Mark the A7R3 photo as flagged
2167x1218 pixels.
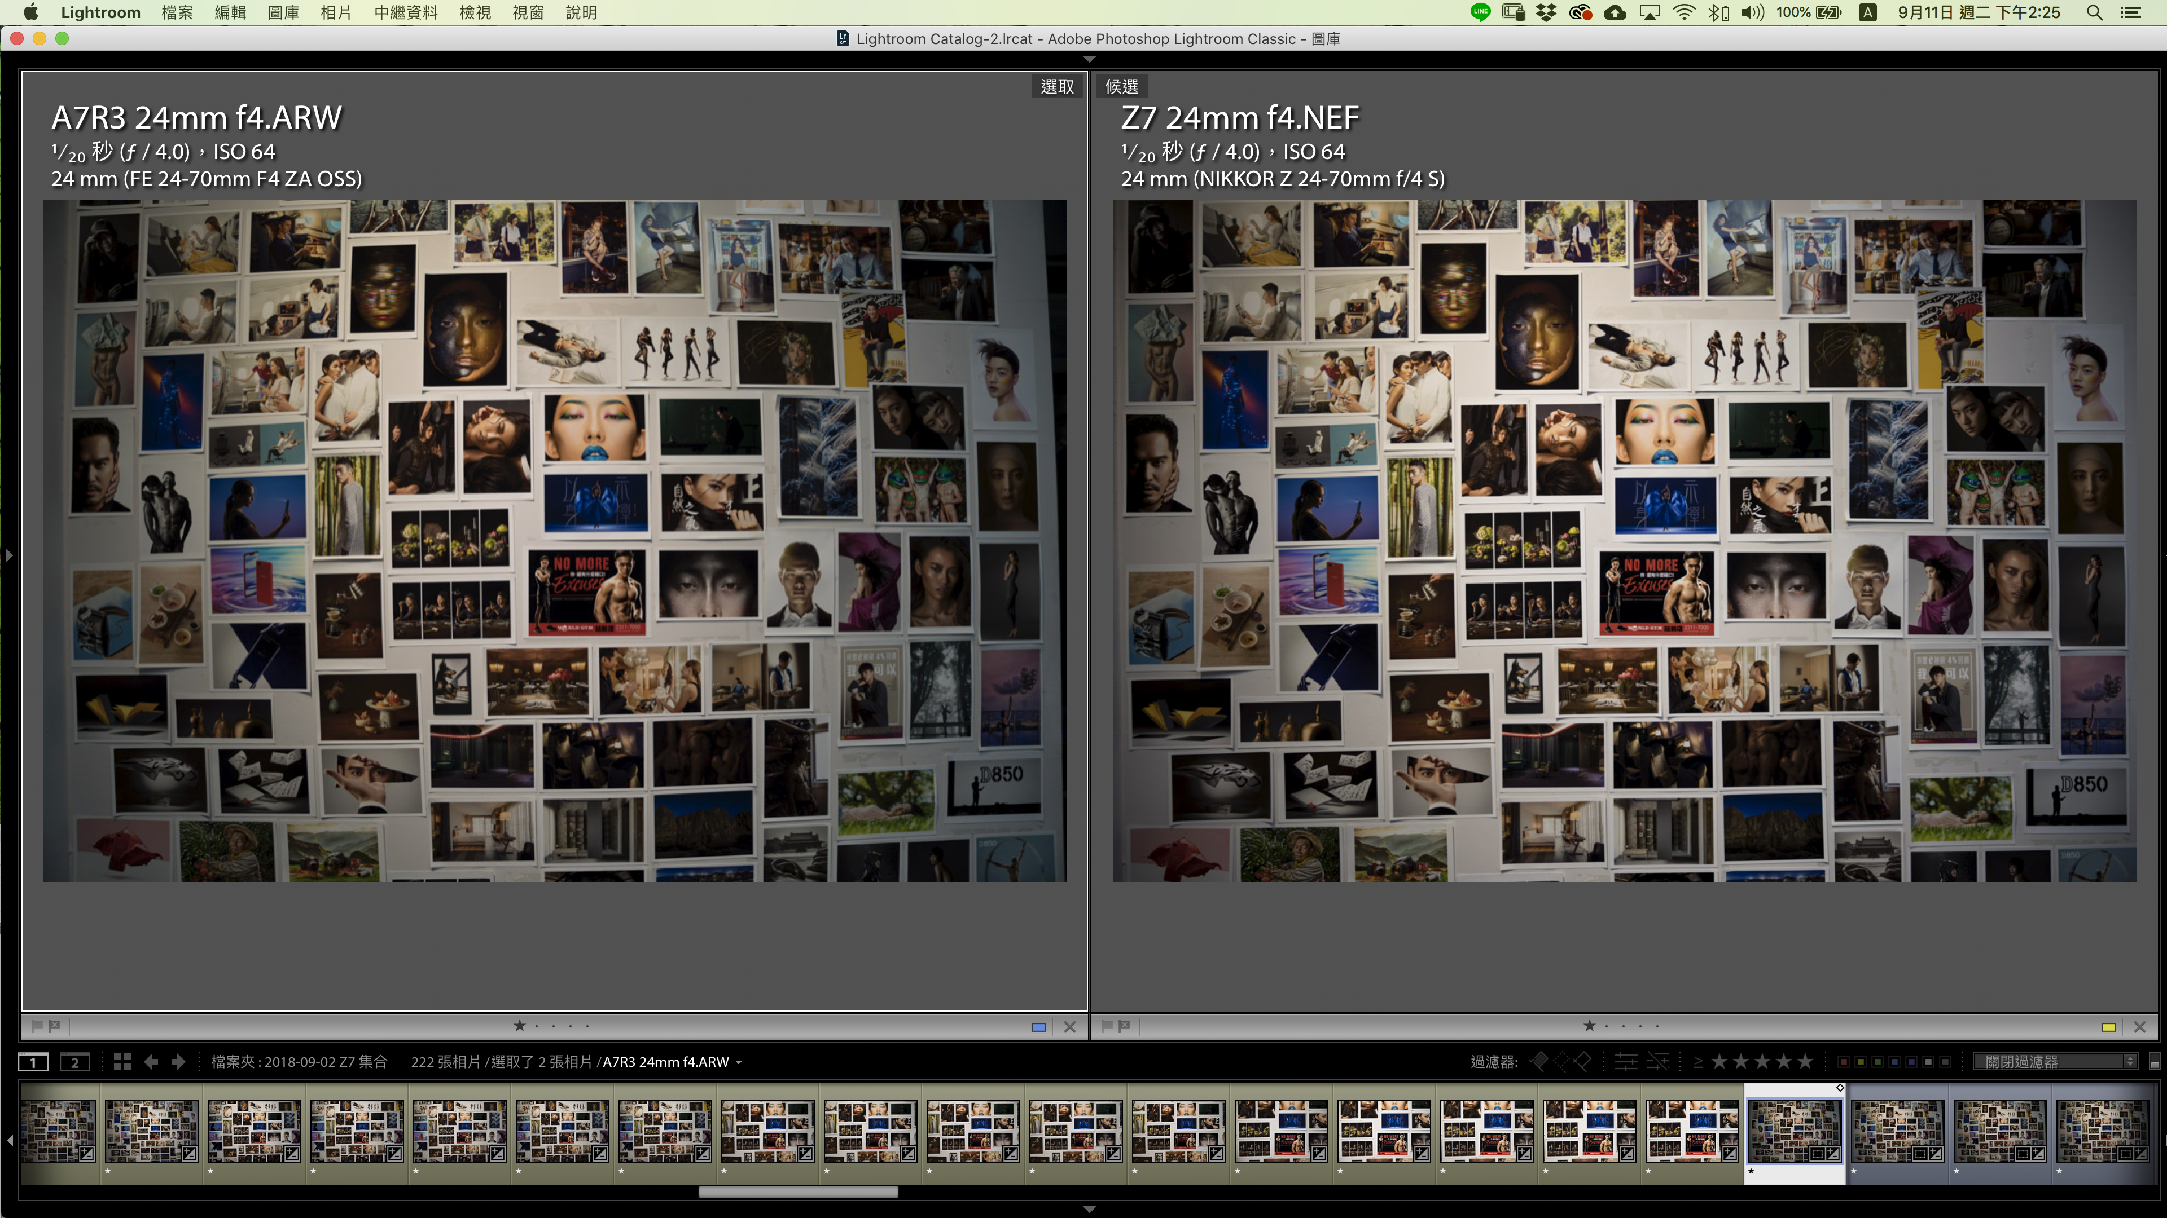click(x=36, y=1026)
